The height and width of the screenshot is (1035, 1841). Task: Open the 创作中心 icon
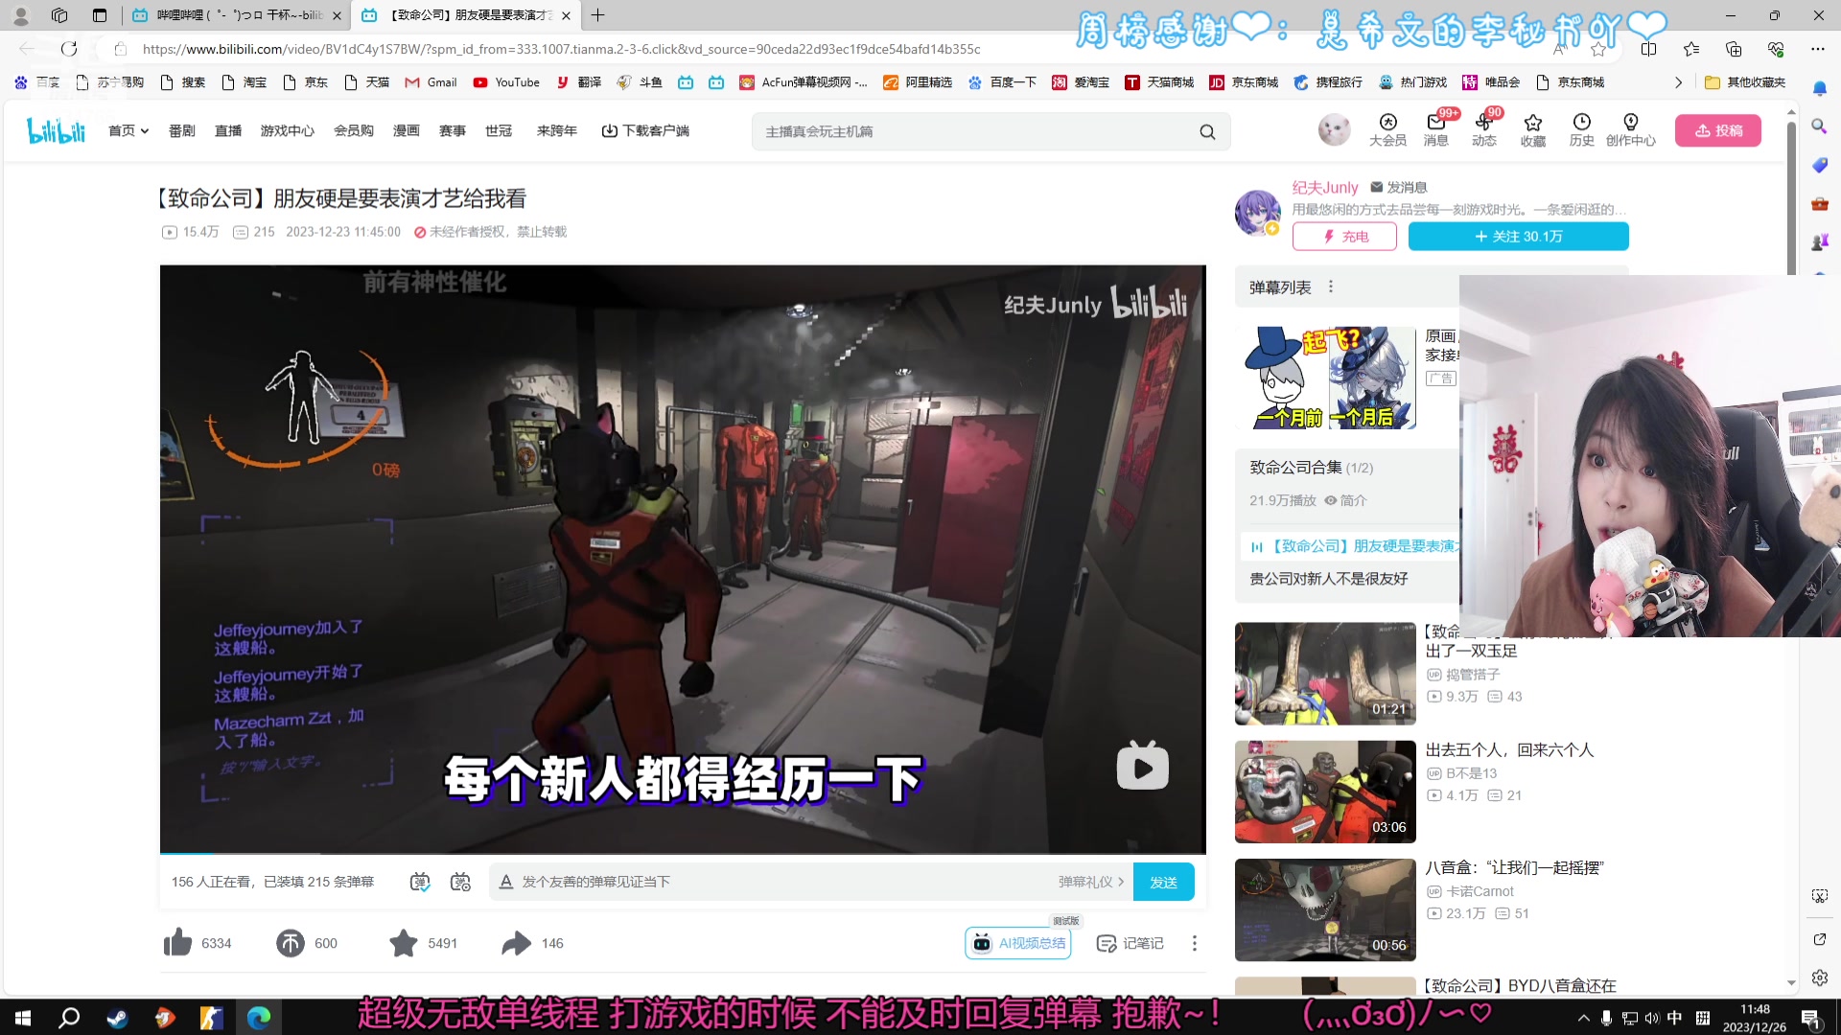[x=1630, y=130]
